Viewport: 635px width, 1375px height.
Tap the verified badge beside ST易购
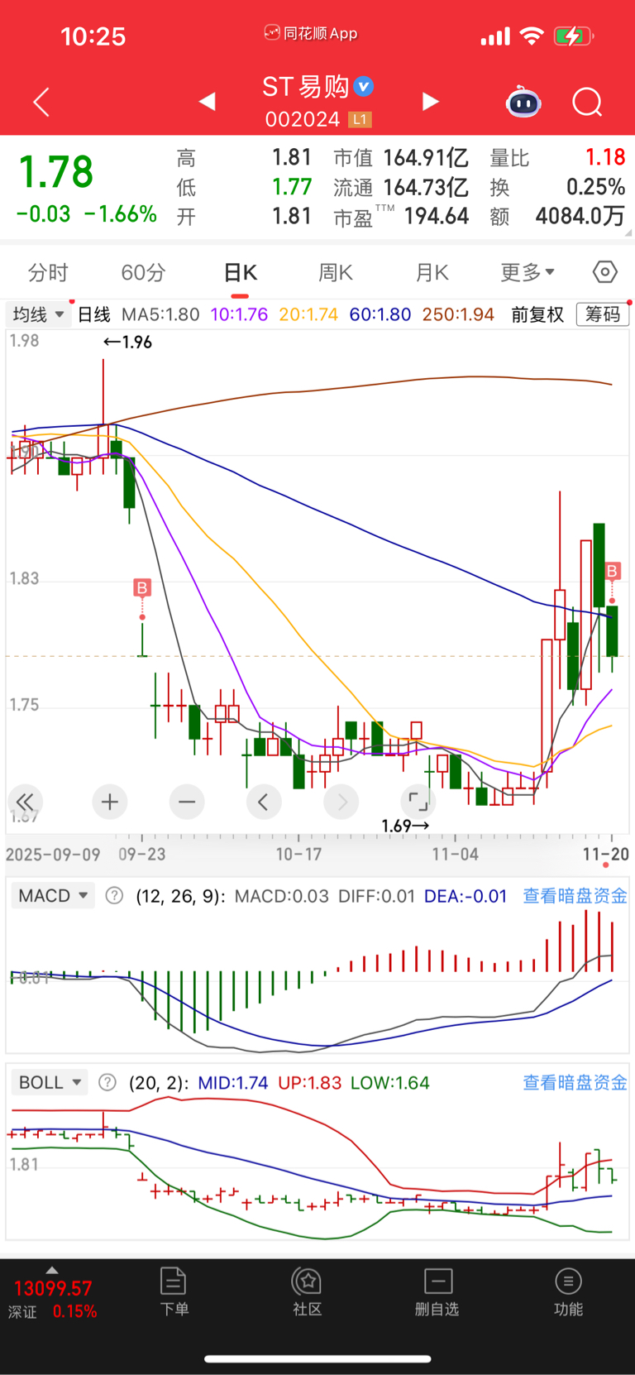pyautogui.click(x=364, y=86)
